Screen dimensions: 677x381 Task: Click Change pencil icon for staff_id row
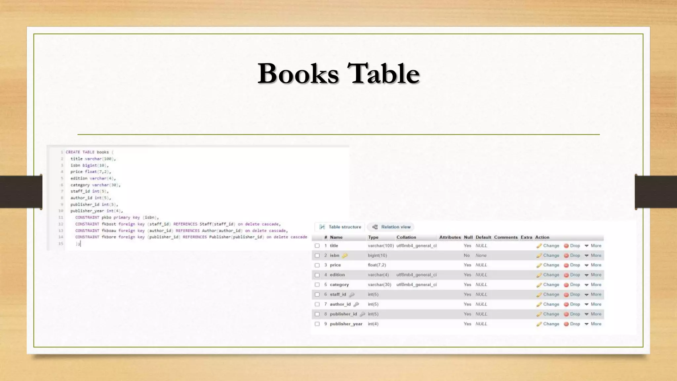tap(539, 294)
